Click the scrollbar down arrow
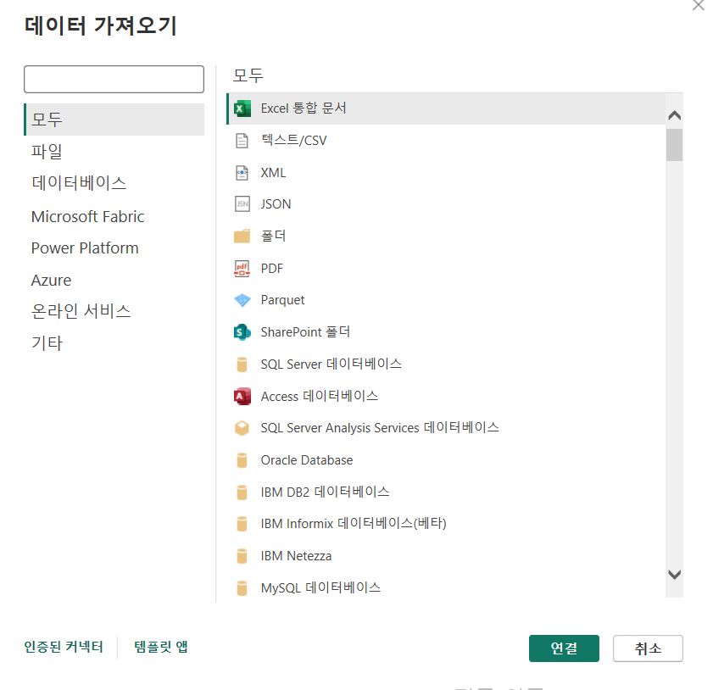 [674, 575]
